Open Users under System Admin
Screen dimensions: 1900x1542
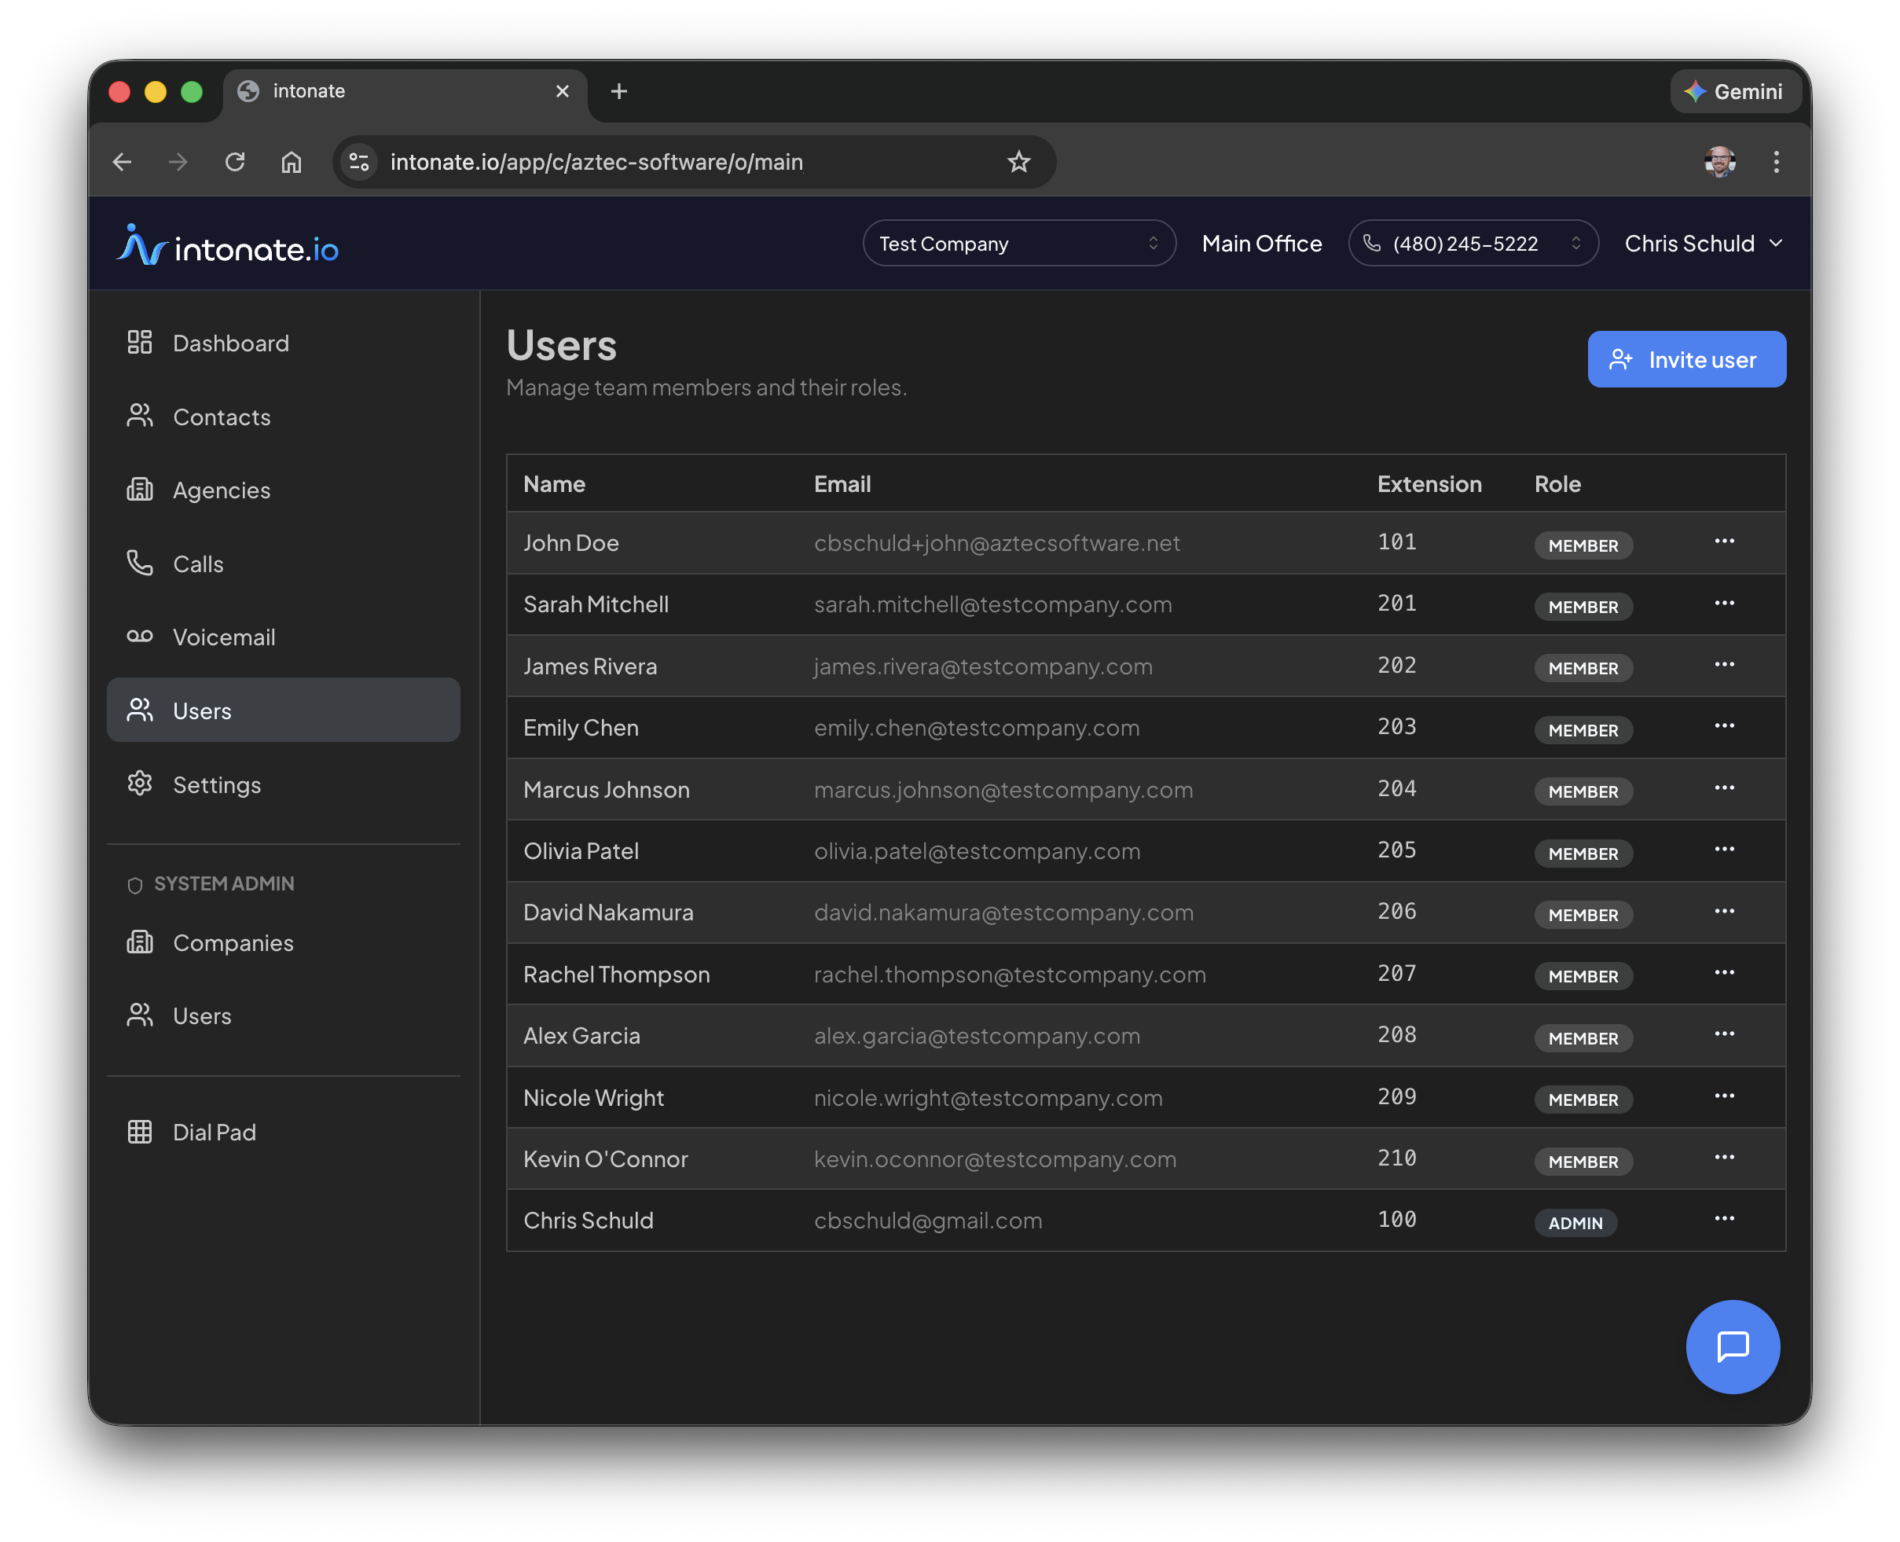pyautogui.click(x=203, y=1015)
